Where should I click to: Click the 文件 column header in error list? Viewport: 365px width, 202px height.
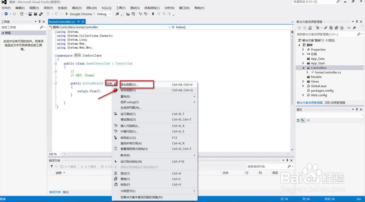(x=225, y=173)
